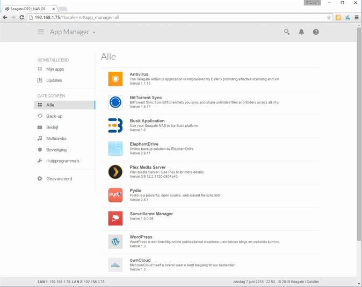The height and width of the screenshot is (287, 362).
Task: Click the Plex Media Server title
Action: (x=148, y=167)
